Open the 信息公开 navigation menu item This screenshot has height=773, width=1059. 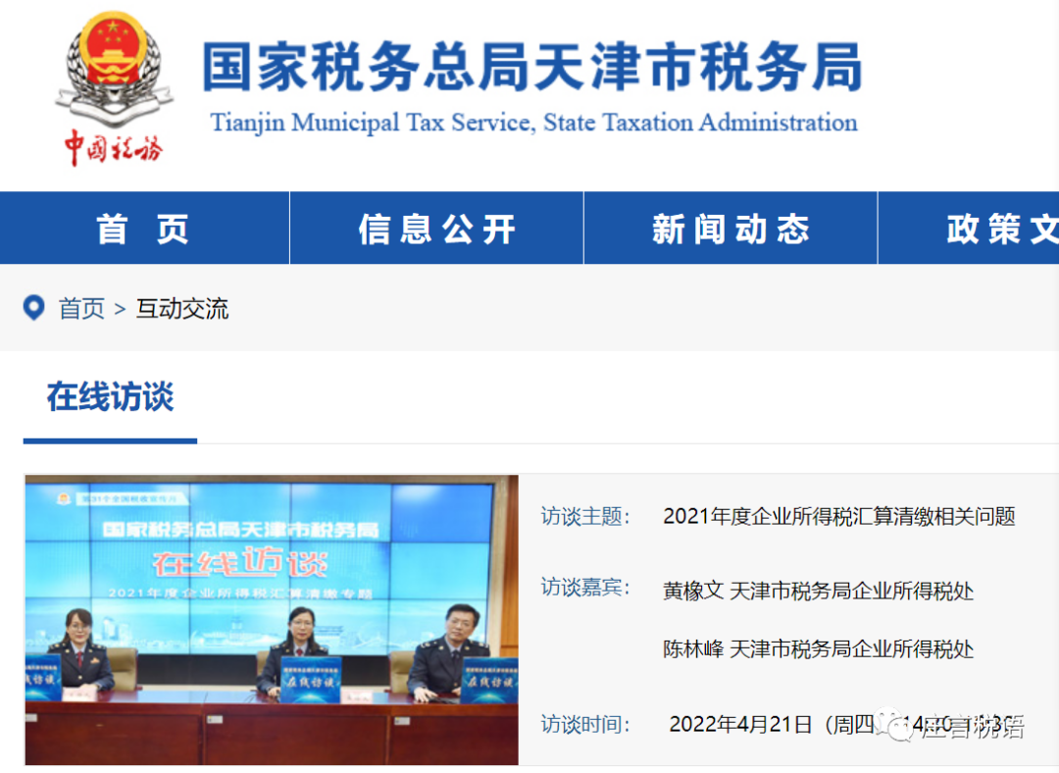tap(437, 229)
